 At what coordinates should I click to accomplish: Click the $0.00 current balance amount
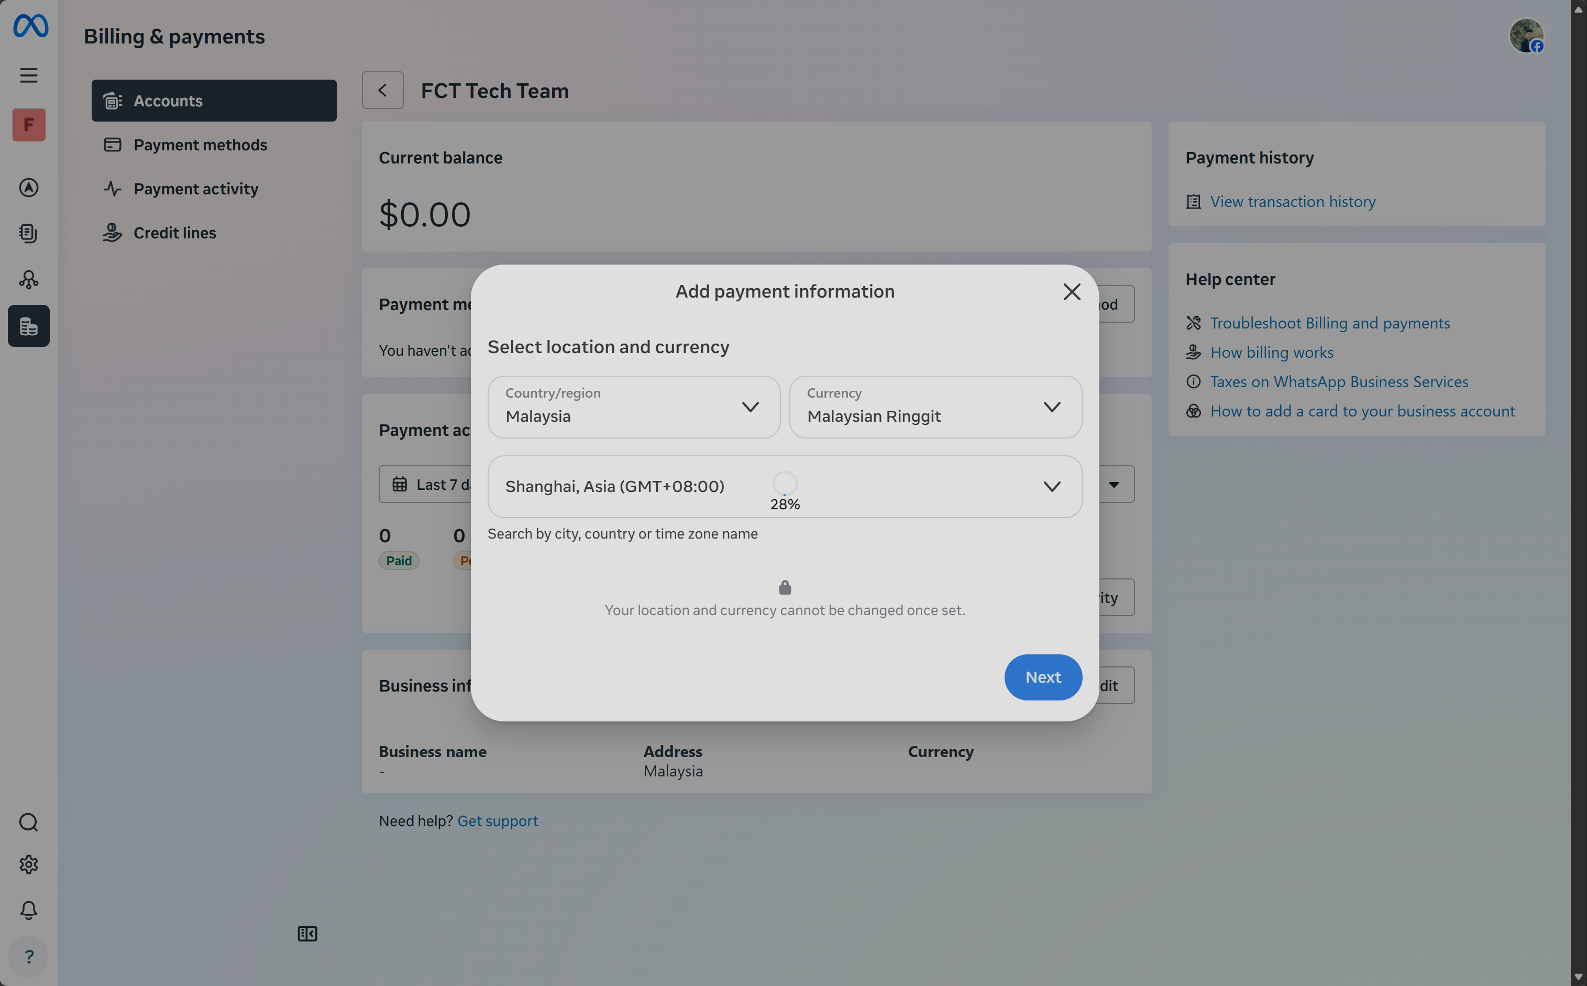(425, 215)
